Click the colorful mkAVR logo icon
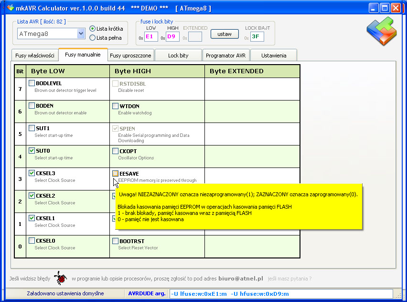The image size is (407, 302). (382, 30)
